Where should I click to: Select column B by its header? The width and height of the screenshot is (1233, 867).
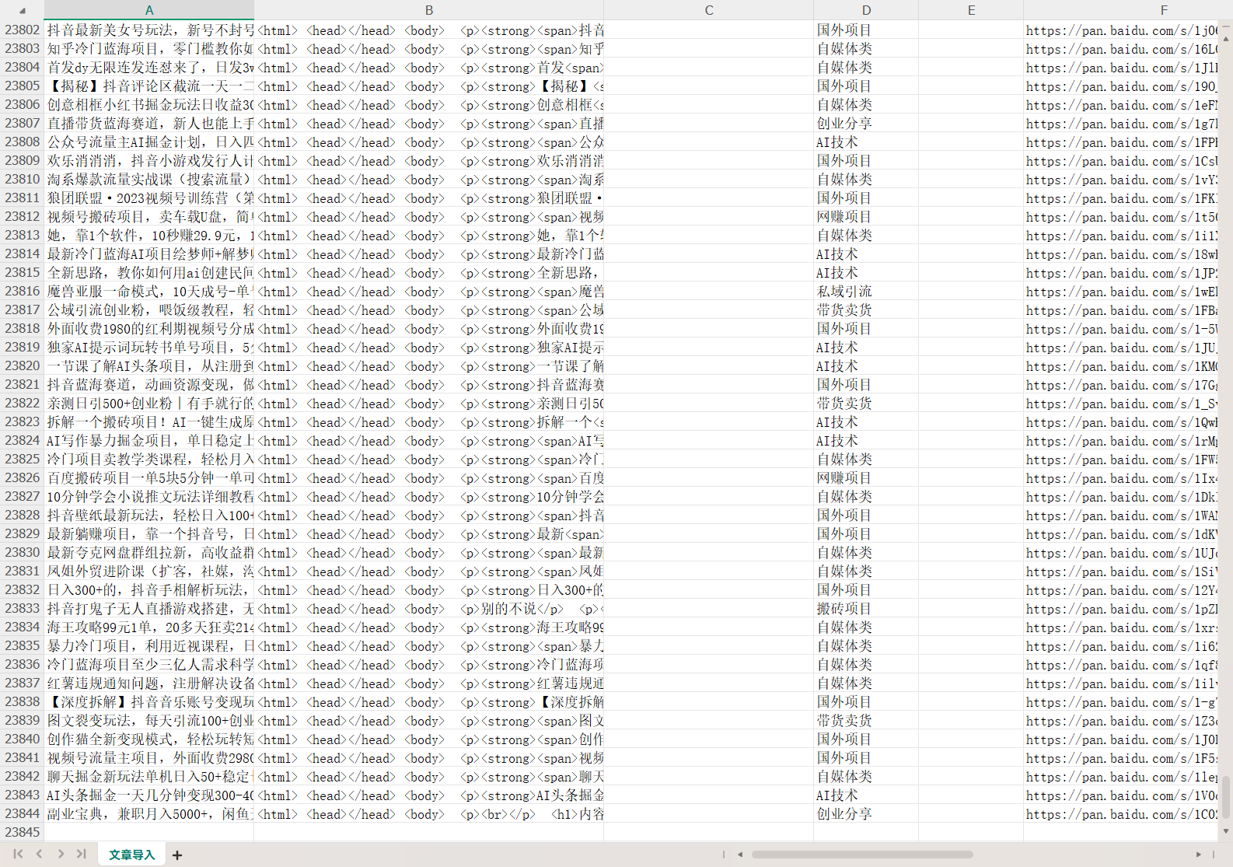click(x=429, y=10)
